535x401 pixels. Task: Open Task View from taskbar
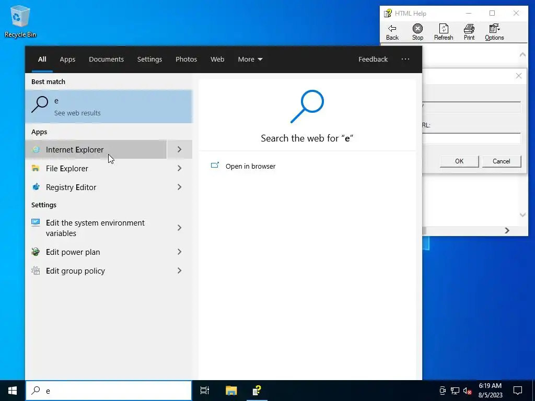coord(204,391)
